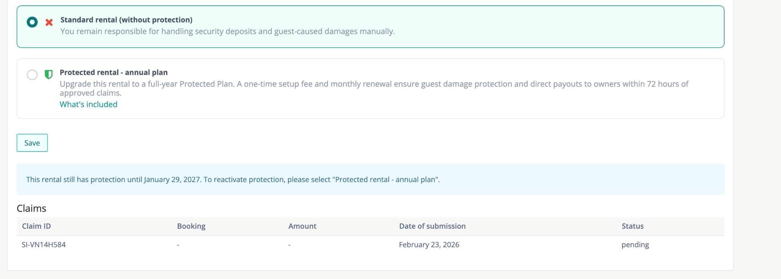Open the What's included link
The width and height of the screenshot is (781, 279).
click(88, 104)
